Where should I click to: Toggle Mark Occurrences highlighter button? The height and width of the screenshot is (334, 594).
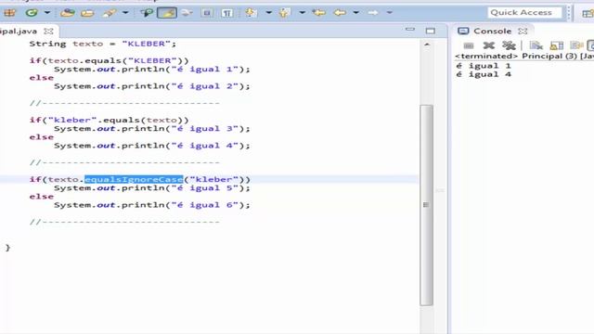coord(167,12)
